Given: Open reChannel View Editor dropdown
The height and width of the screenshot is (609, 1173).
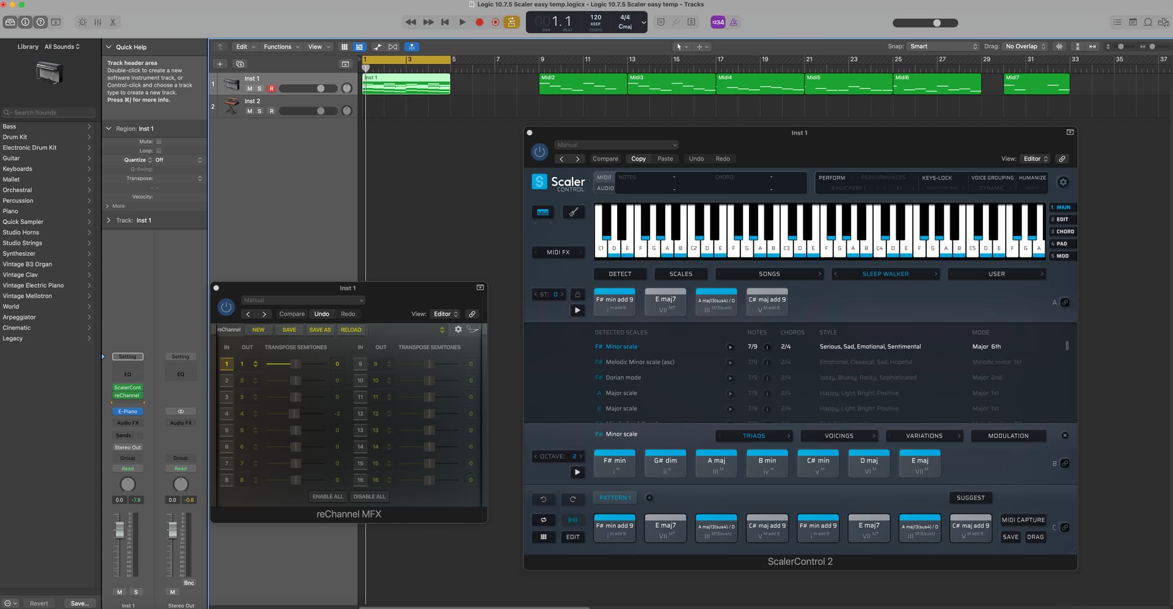Looking at the screenshot, I should click(445, 314).
